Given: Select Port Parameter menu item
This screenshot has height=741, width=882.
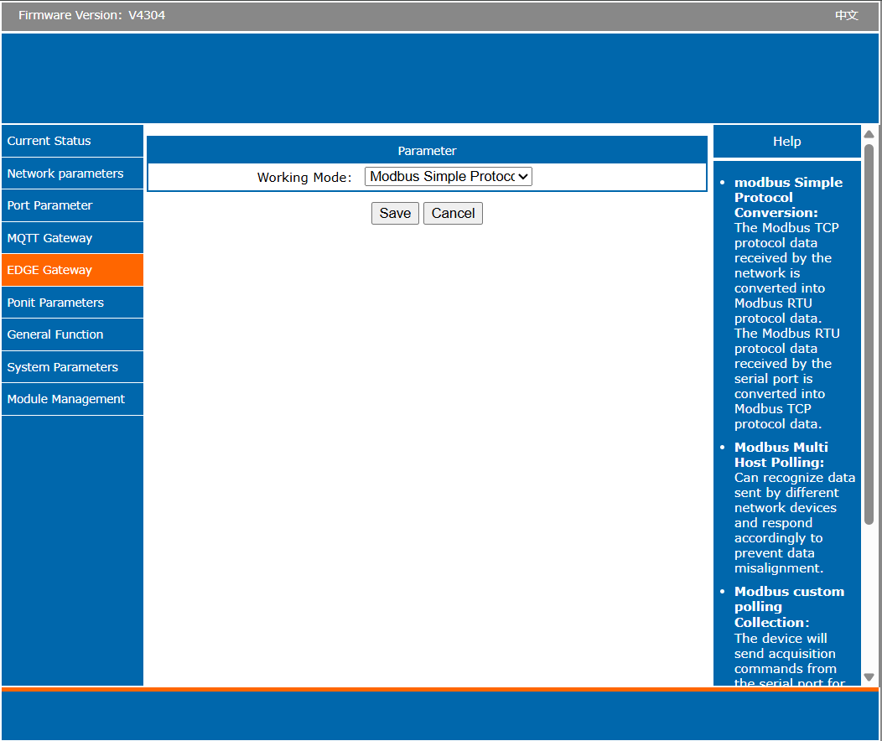Looking at the screenshot, I should [x=50, y=205].
